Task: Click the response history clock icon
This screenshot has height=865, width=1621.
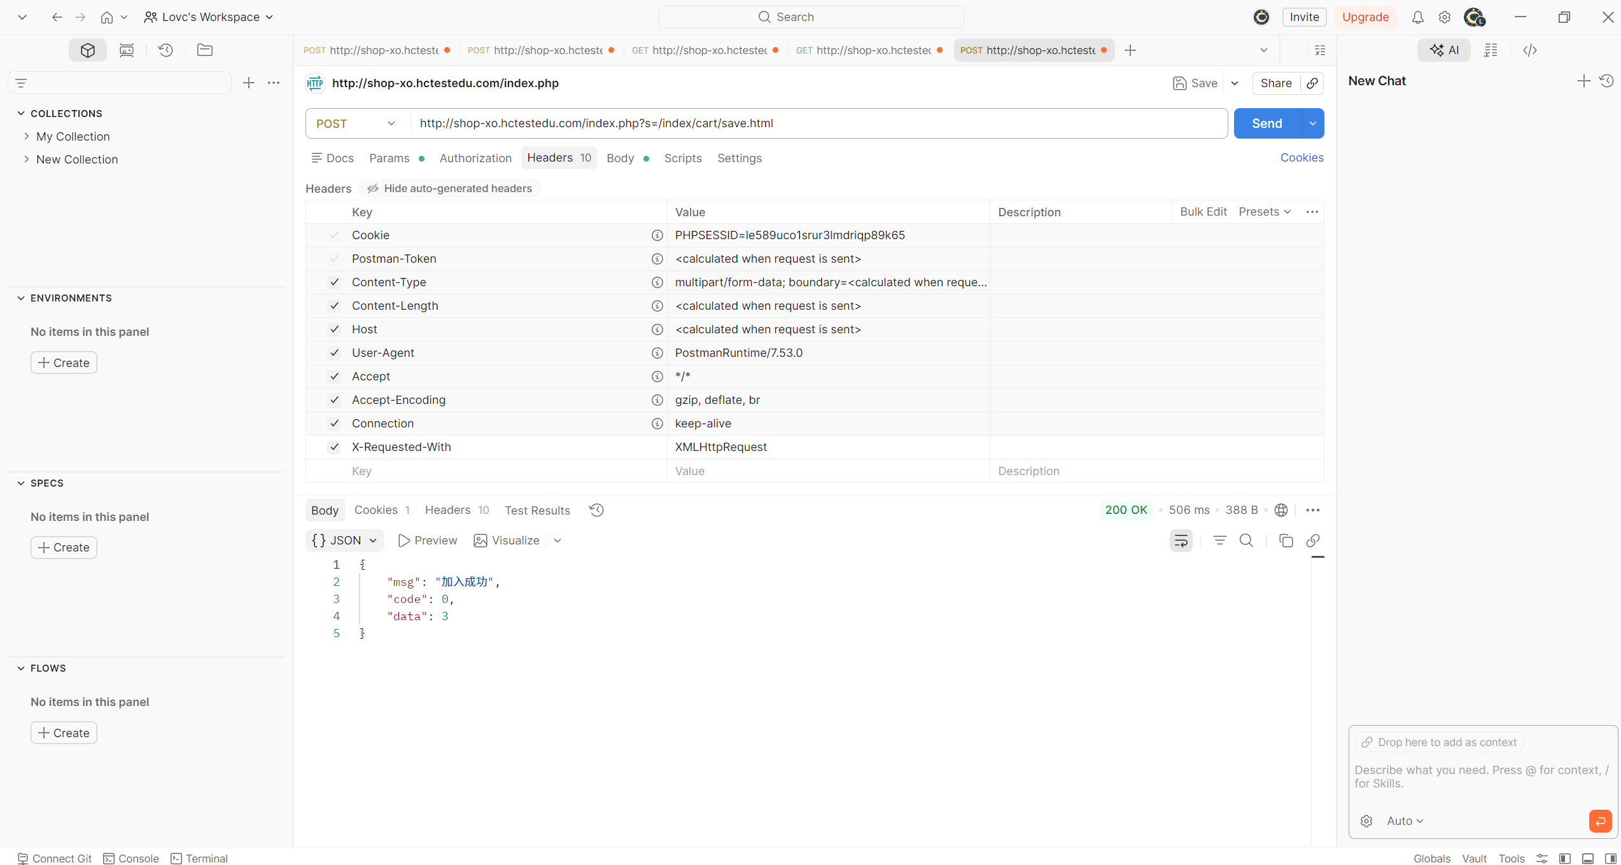Action: point(596,510)
